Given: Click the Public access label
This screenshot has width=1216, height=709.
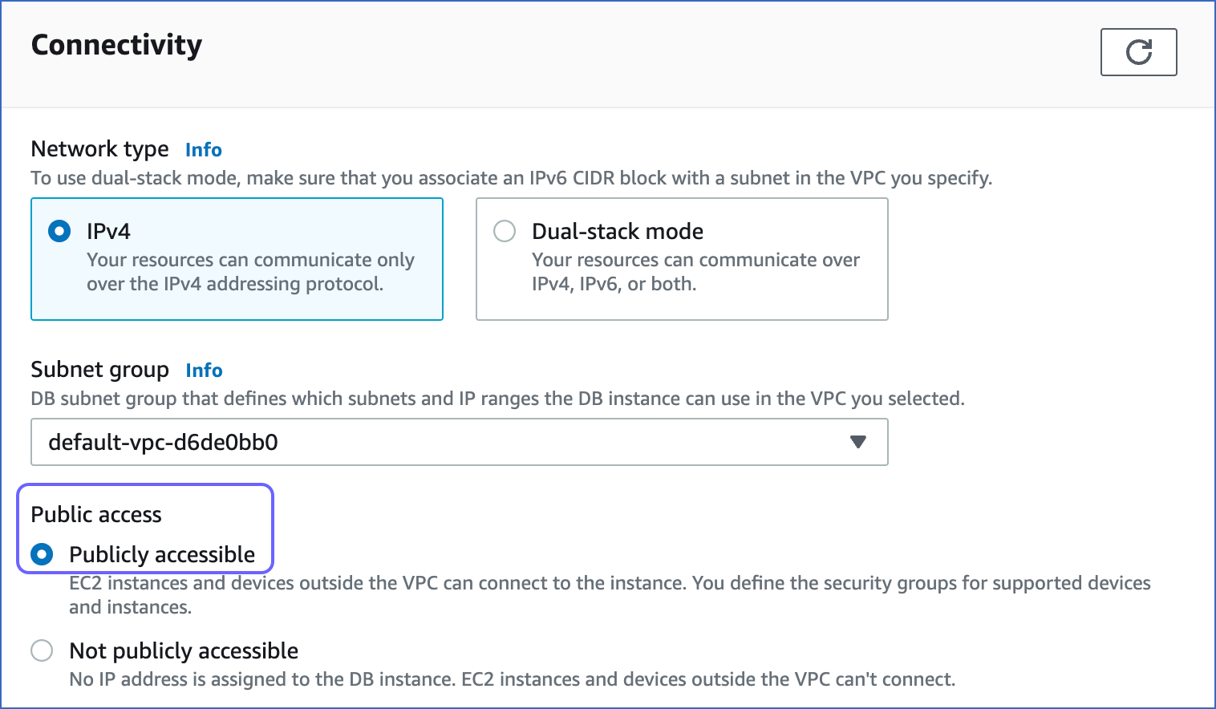Looking at the screenshot, I should point(96,514).
